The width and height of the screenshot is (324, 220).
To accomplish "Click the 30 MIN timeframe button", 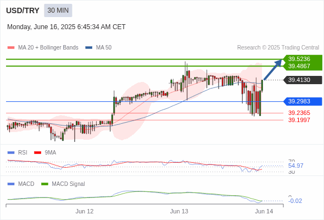I will point(58,10).
